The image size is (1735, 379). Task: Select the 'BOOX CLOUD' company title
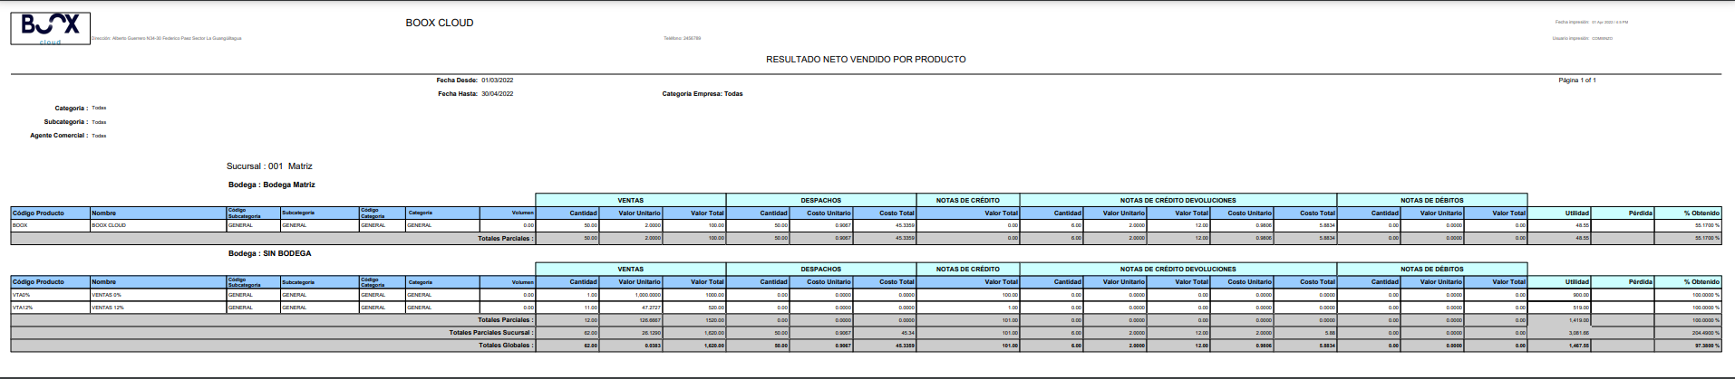(440, 23)
